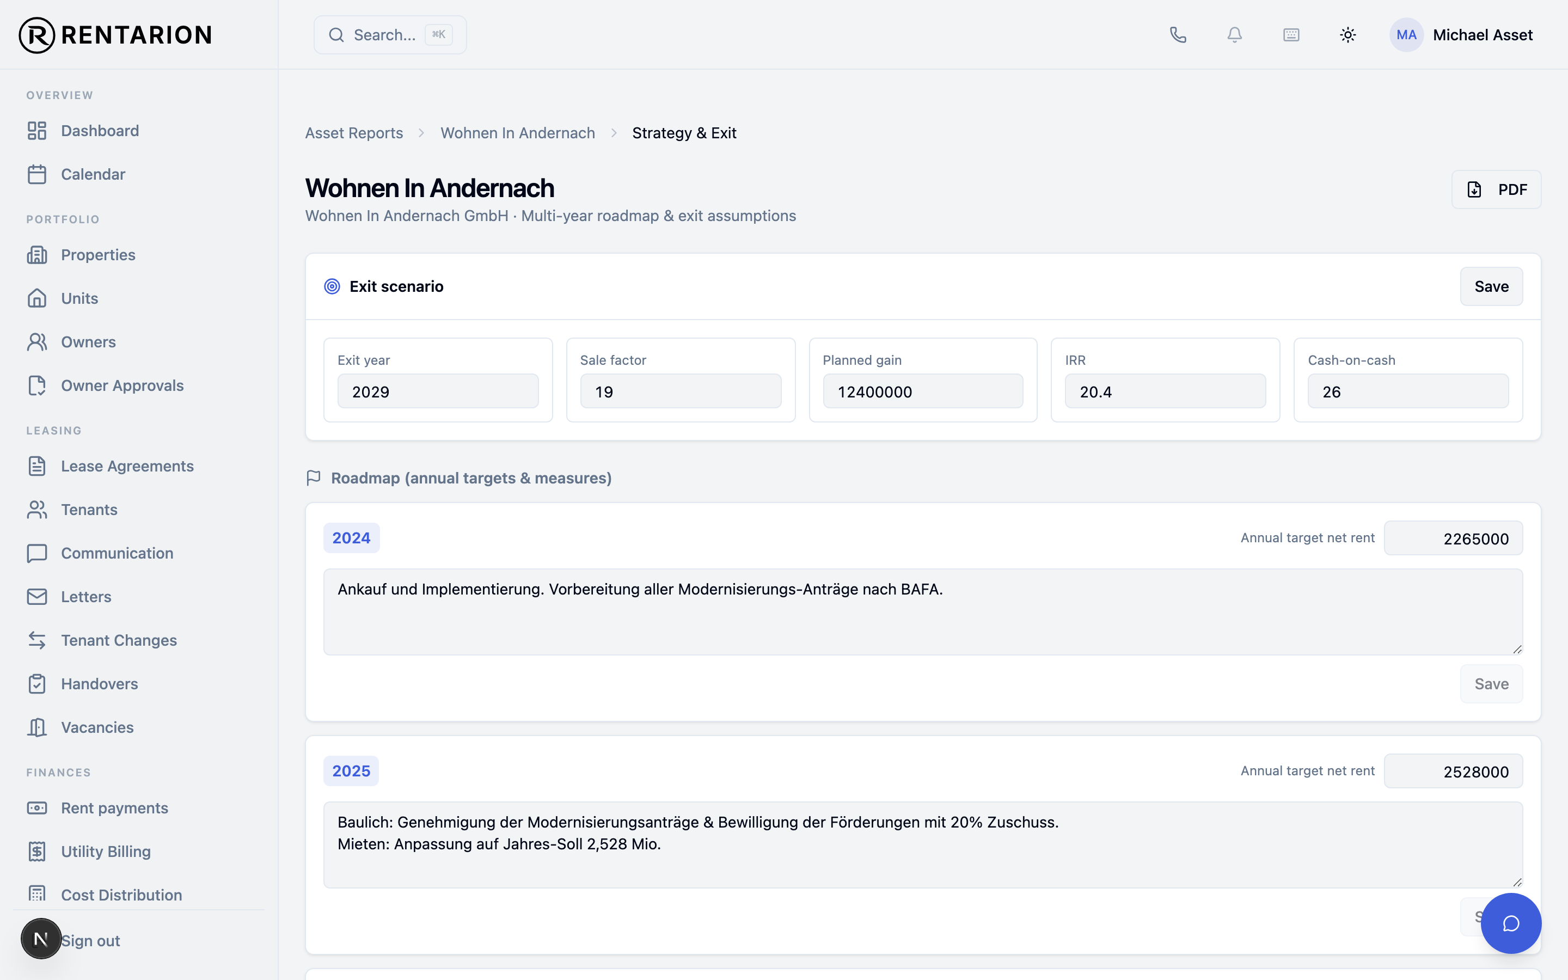This screenshot has width=1568, height=980.
Task: Click the phone icon in top bar
Action: pos(1178,35)
